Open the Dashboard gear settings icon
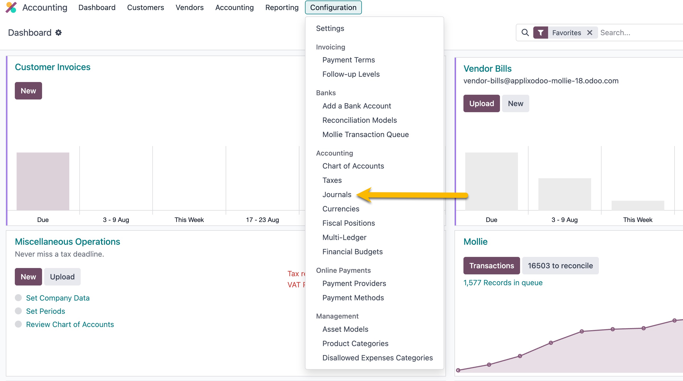Screen dimensions: 683x381 pyautogui.click(x=58, y=33)
